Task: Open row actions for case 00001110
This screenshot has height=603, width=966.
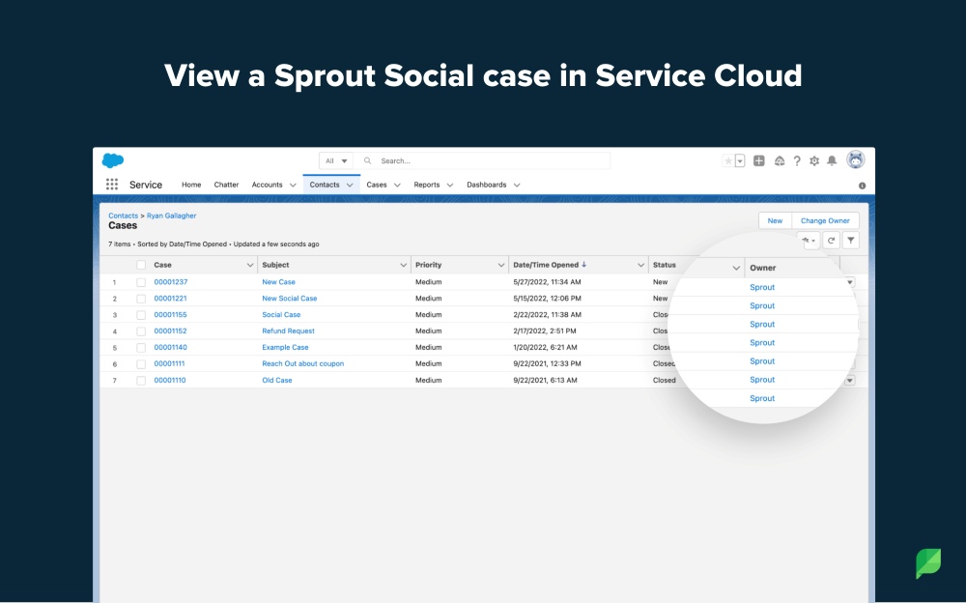Action: click(849, 381)
